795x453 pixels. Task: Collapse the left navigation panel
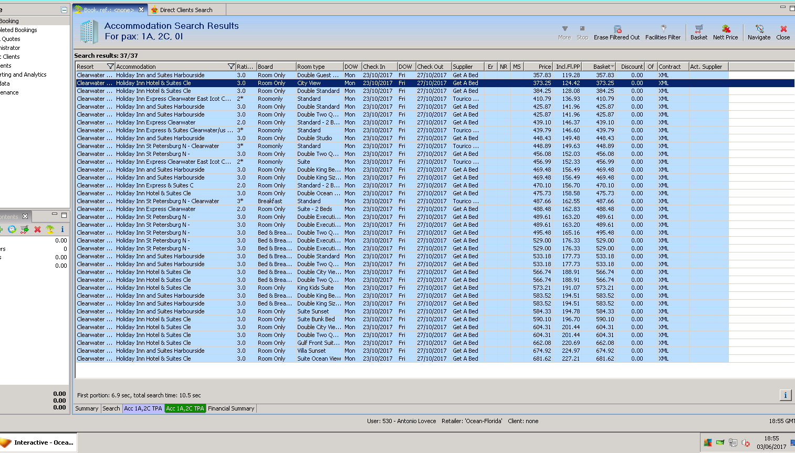coord(64,10)
